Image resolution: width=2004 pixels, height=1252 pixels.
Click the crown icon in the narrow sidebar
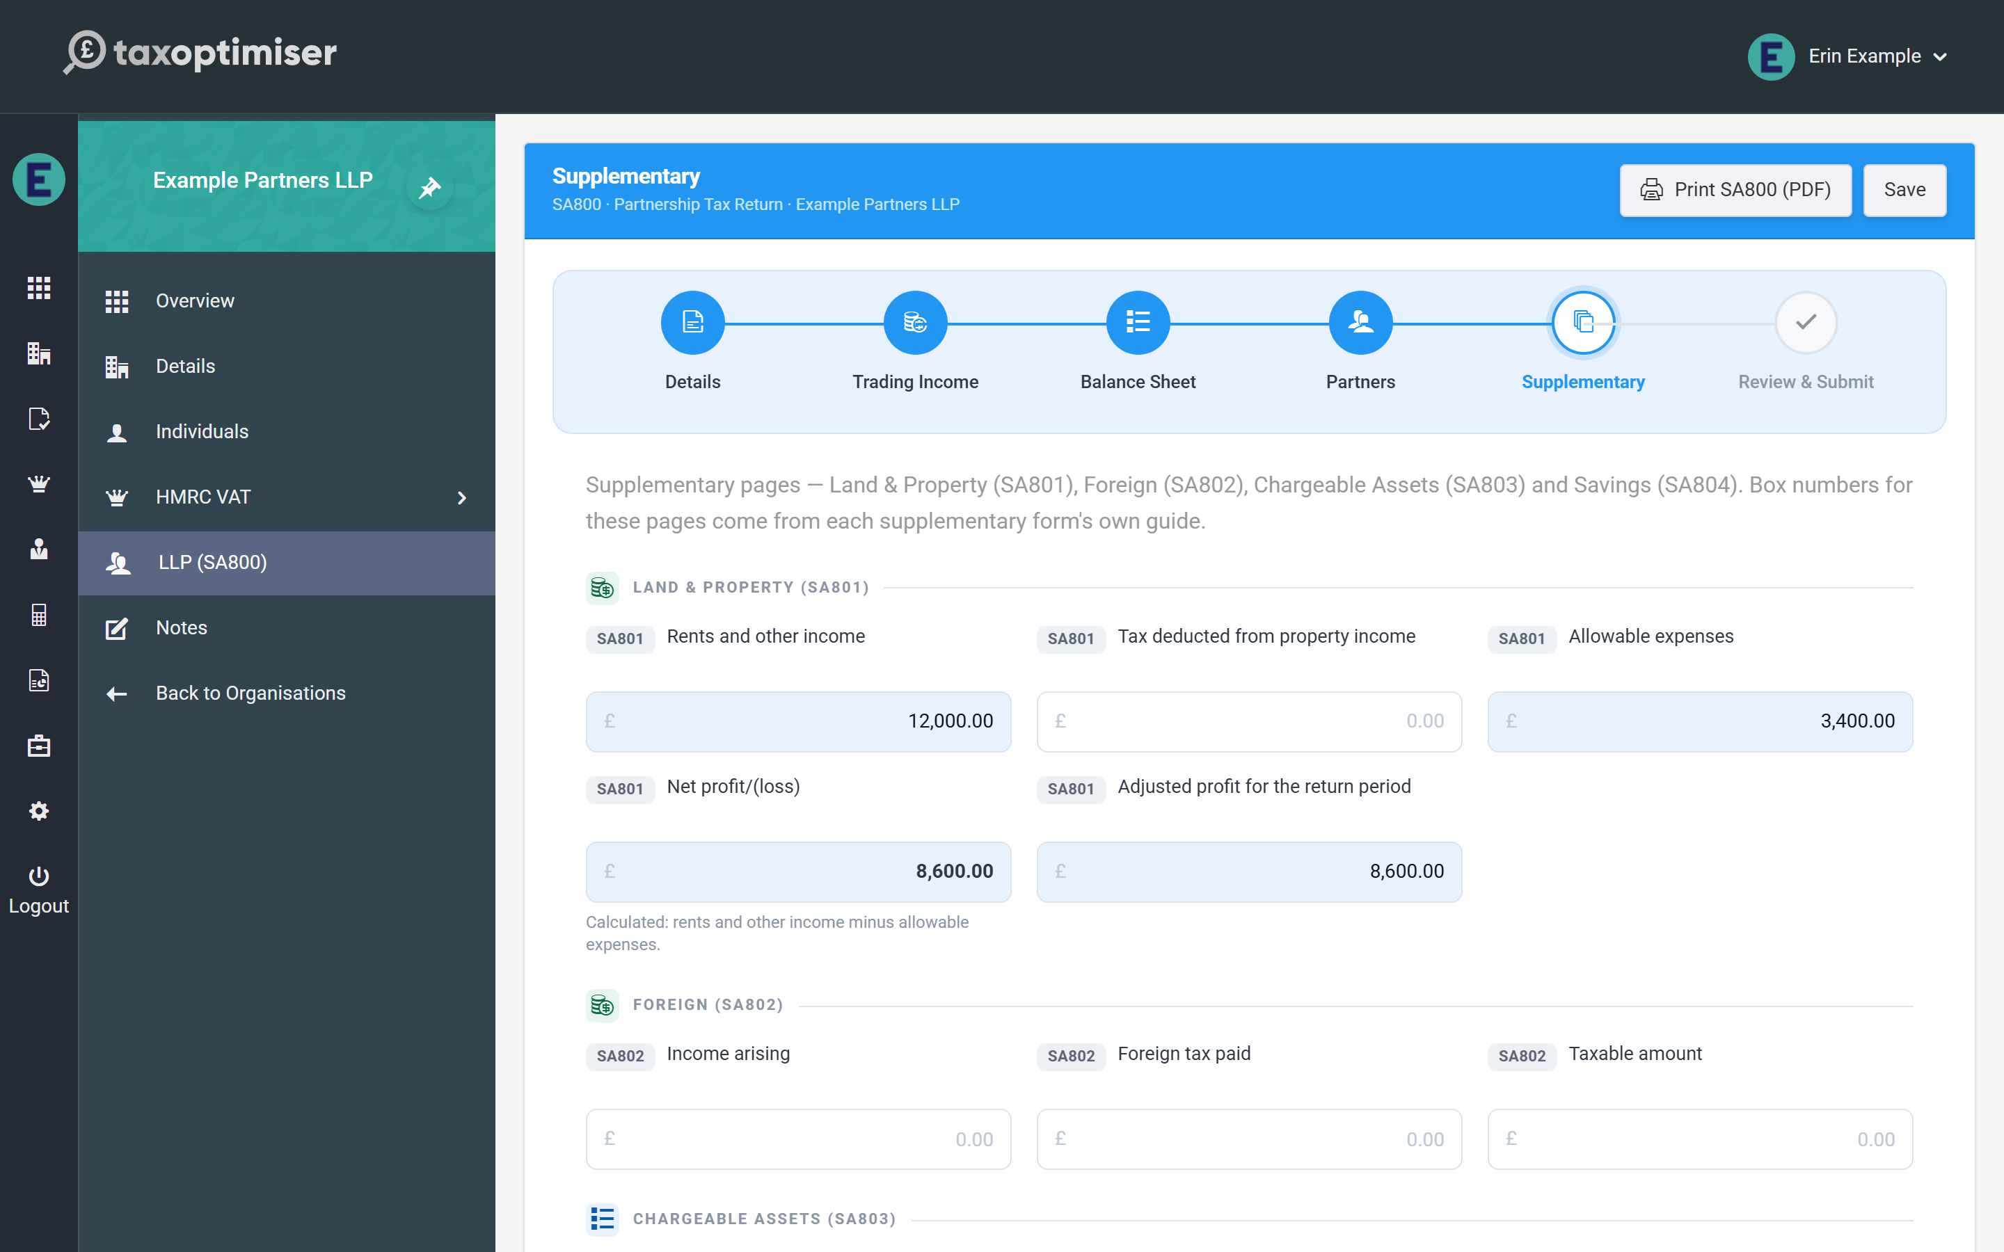(39, 483)
